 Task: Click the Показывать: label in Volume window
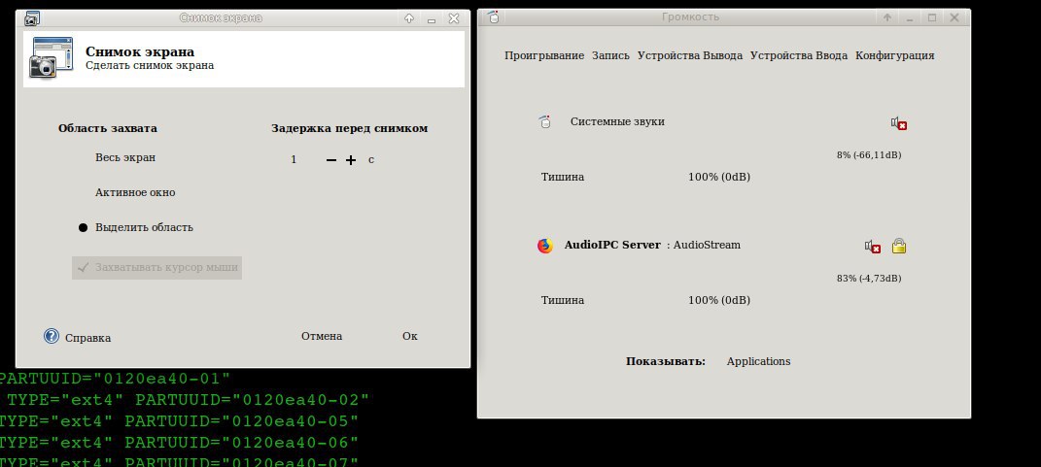coord(665,361)
